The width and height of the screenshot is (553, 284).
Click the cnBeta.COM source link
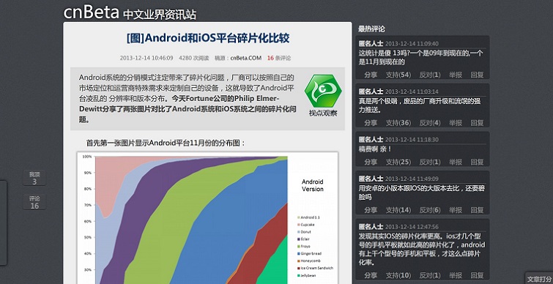coord(246,58)
